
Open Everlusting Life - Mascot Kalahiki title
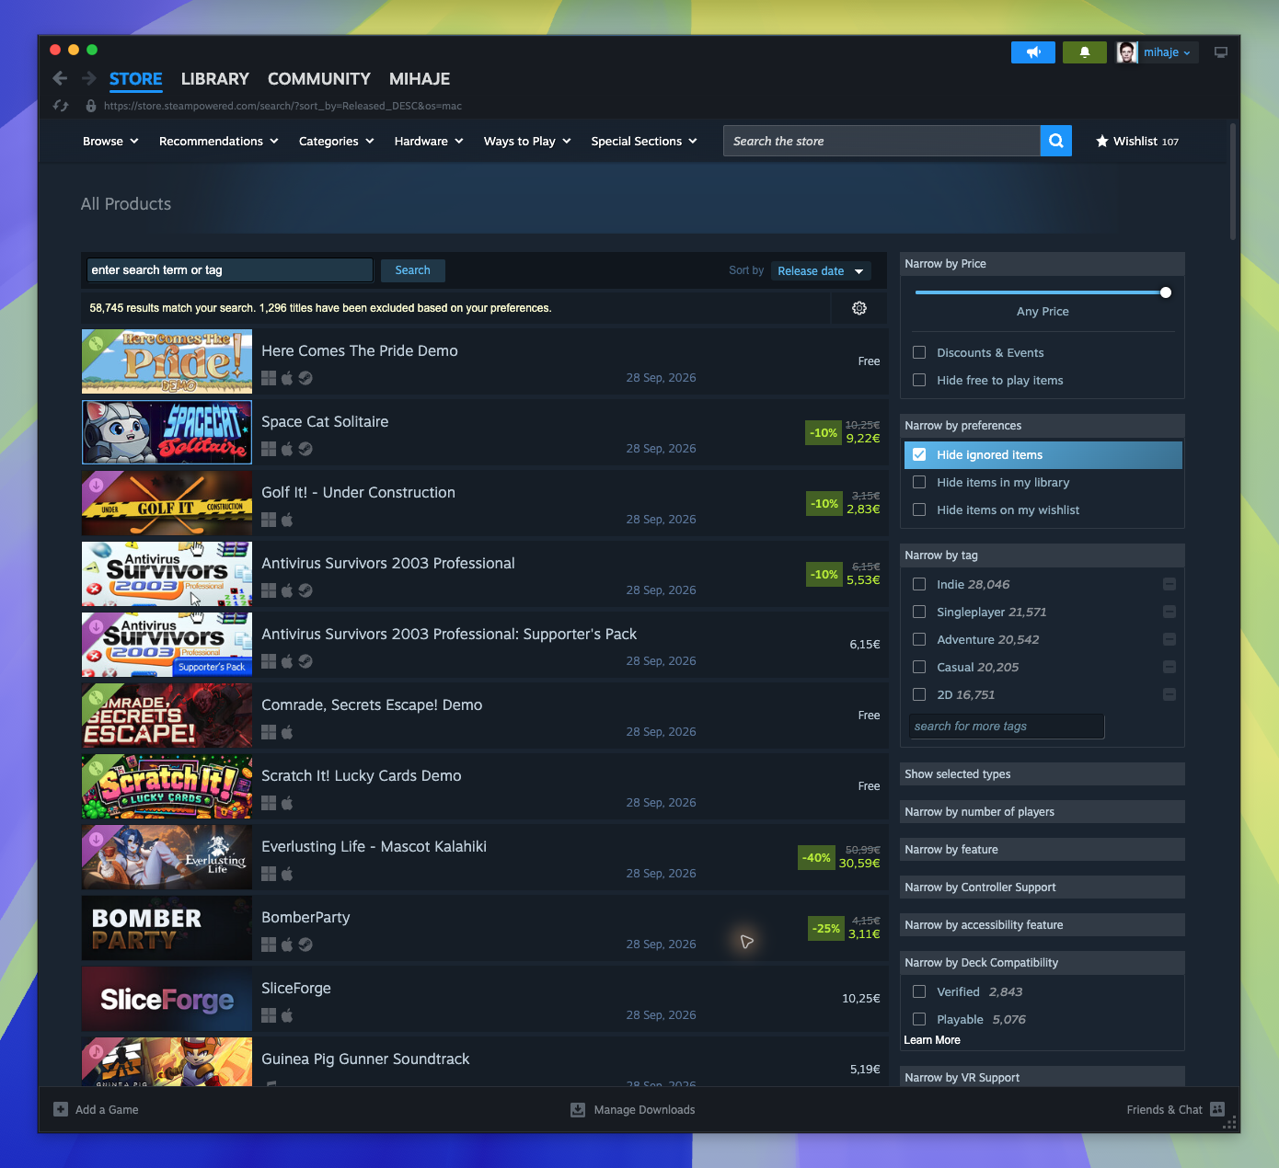374,846
